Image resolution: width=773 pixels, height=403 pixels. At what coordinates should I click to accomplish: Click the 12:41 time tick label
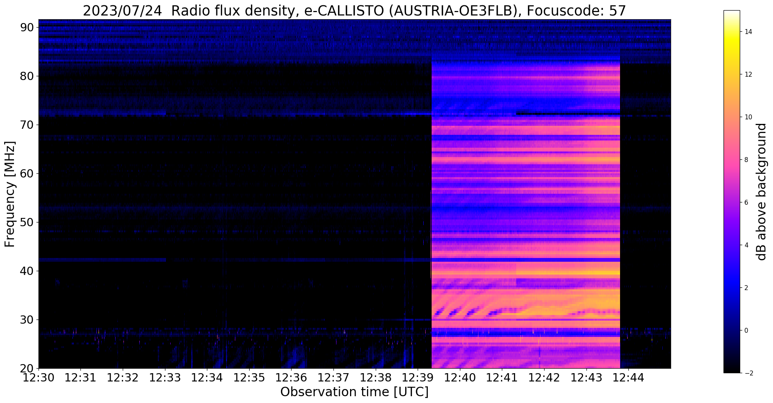pyautogui.click(x=502, y=377)
